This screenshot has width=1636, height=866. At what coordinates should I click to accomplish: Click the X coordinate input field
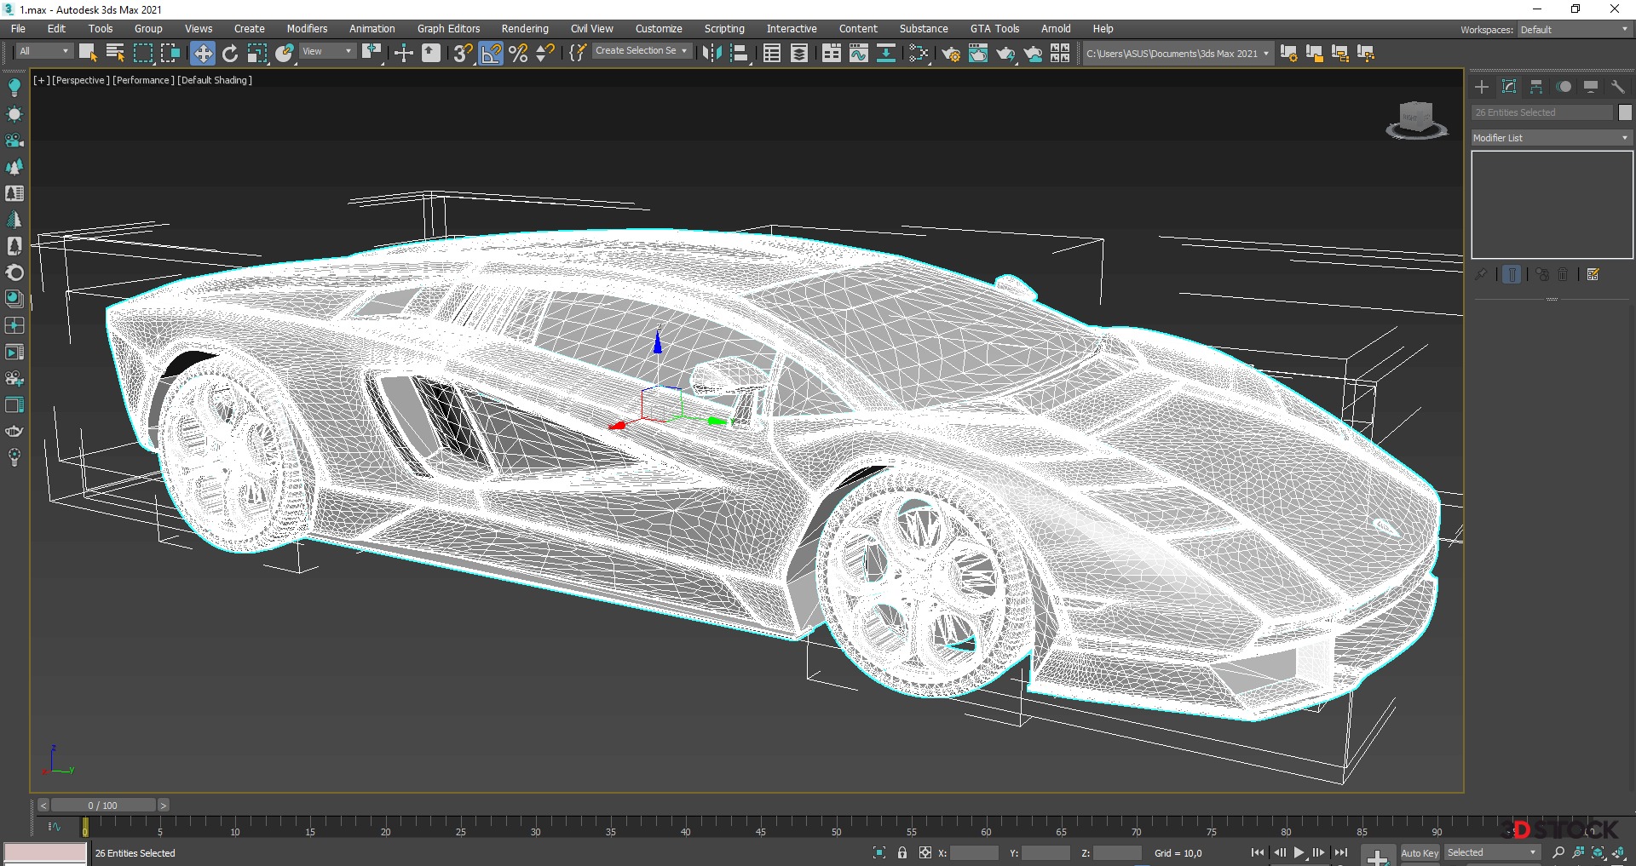tap(974, 852)
